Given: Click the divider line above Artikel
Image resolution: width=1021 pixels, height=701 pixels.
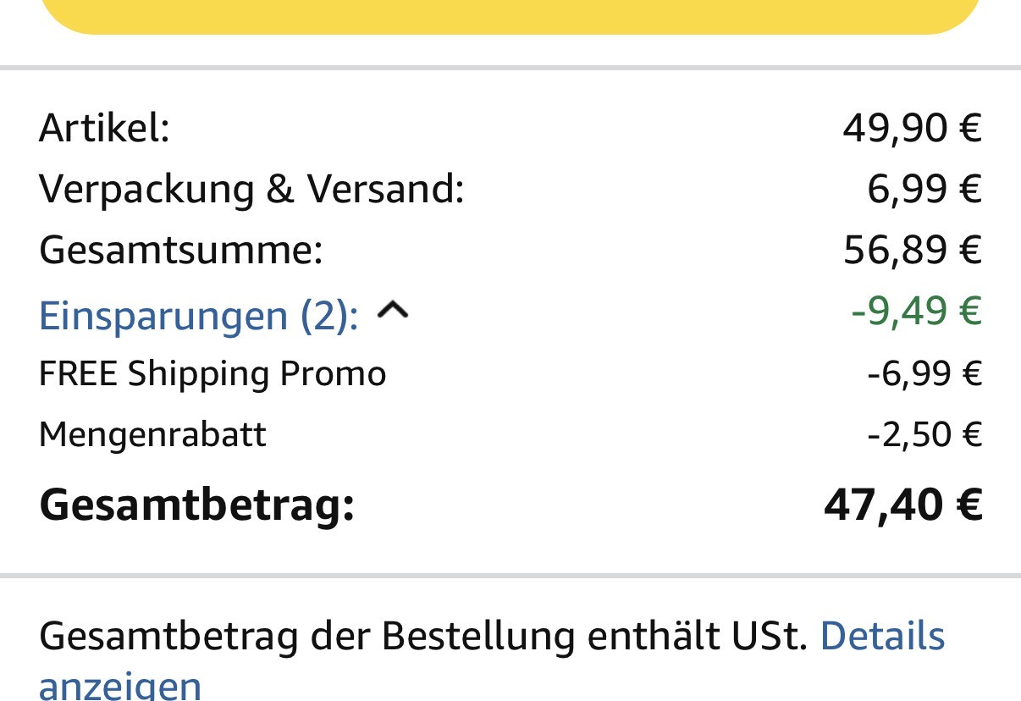Looking at the screenshot, I should (x=510, y=67).
